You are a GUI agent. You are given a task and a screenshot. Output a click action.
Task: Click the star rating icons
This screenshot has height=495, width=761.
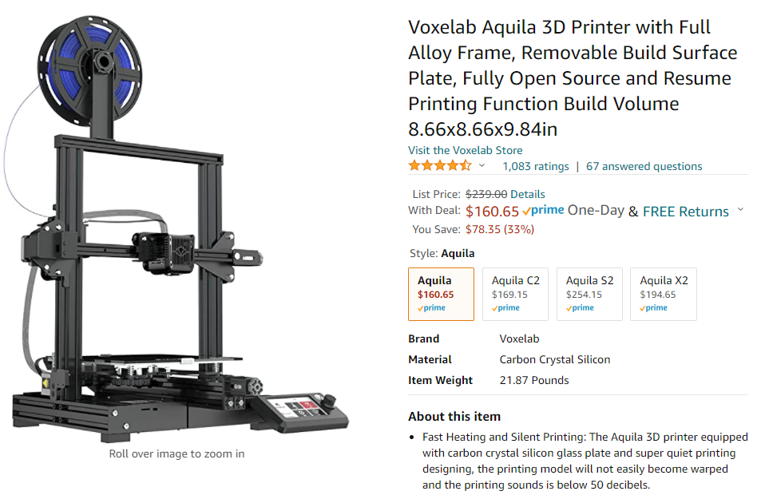tap(440, 166)
